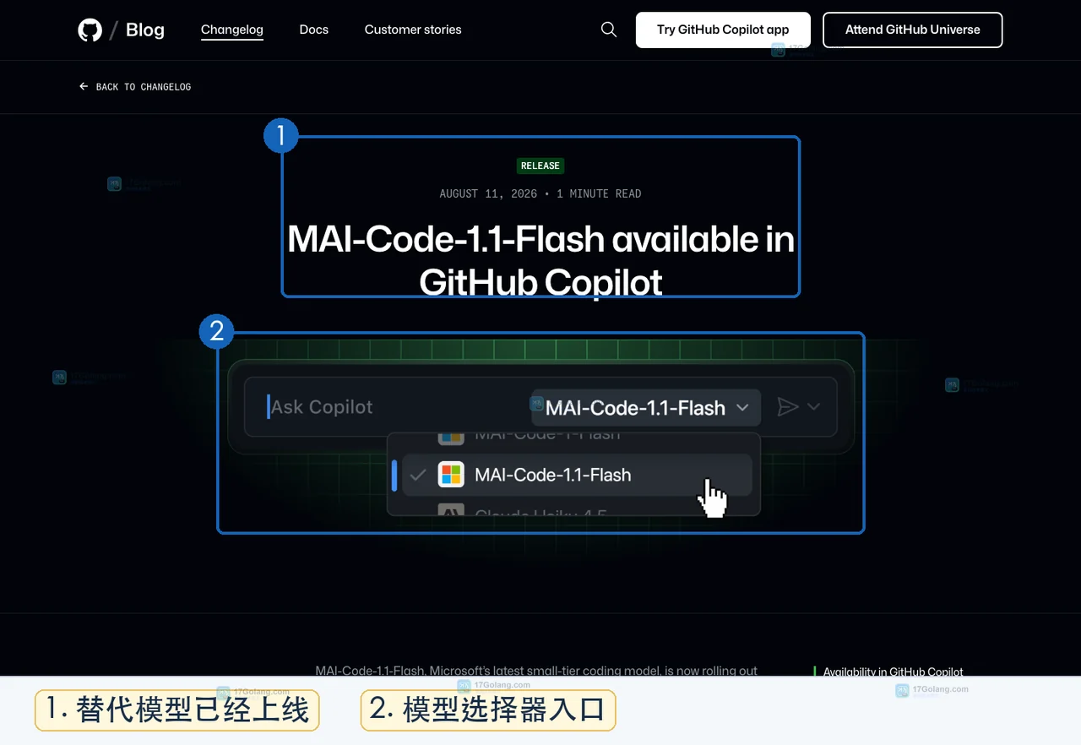This screenshot has height=745, width=1081.
Task: Open Customer stories nav item
Action: (413, 30)
